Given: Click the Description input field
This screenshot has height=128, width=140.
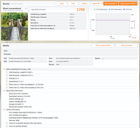Looking at the screenshot, I should (x=75, y=54).
